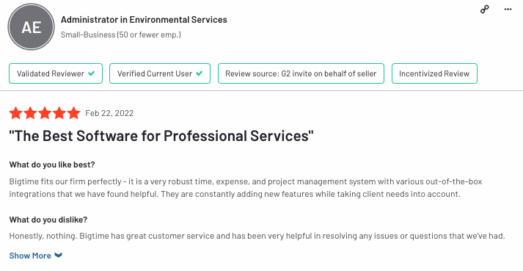Open the Best Software for Professional Services review title
This screenshot has height=271, width=523.
coord(161,136)
